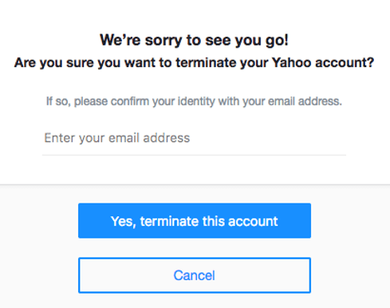Select the word 'Yahoo' in the question
Viewport: 390px width, 308px height.
(x=291, y=63)
